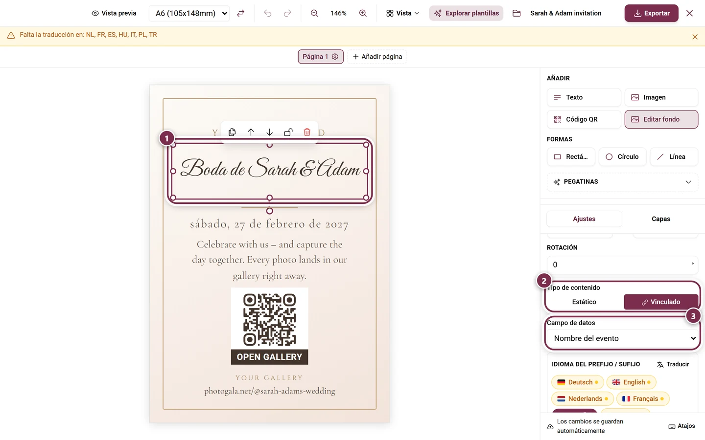Set content type to Vinculado
This screenshot has width=705, height=440.
pyautogui.click(x=661, y=302)
